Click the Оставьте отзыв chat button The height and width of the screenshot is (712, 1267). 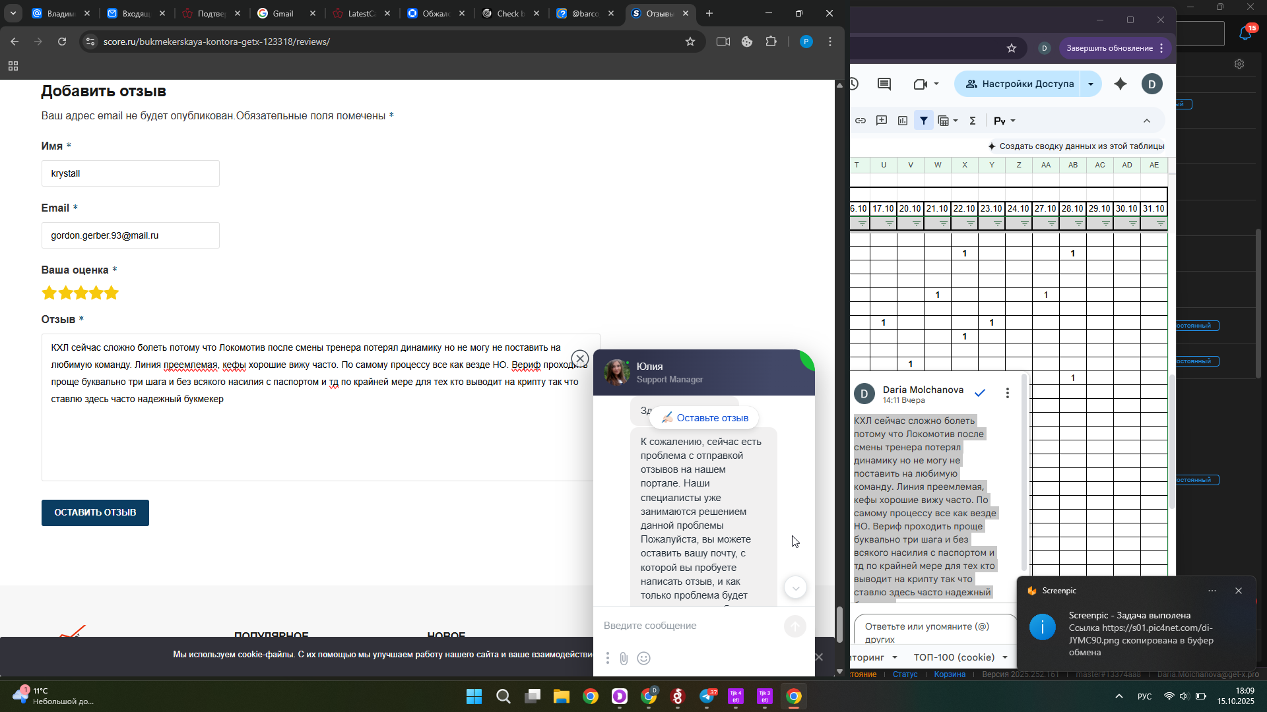(705, 418)
